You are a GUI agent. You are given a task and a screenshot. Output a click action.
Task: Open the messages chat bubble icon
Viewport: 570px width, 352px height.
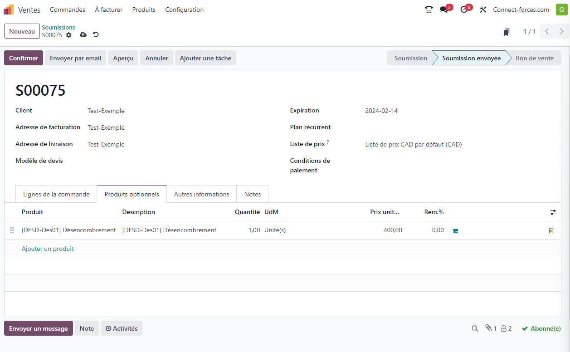point(444,10)
